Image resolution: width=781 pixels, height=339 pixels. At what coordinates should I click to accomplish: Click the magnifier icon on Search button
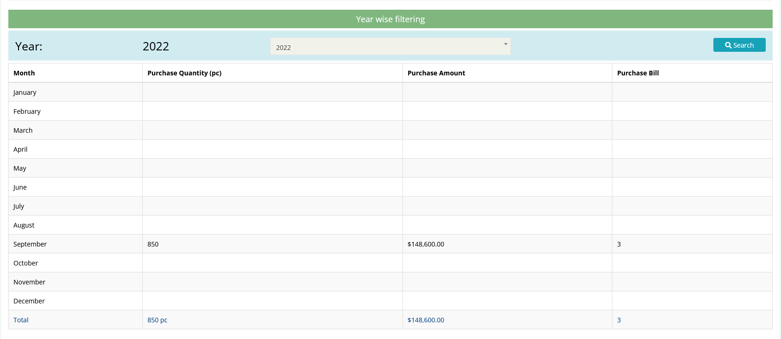(728, 45)
